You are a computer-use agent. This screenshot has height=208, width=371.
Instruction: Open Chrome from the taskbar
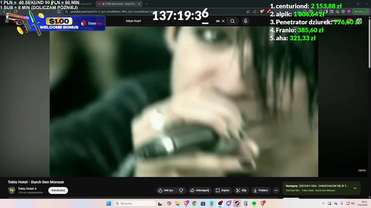pos(194,203)
